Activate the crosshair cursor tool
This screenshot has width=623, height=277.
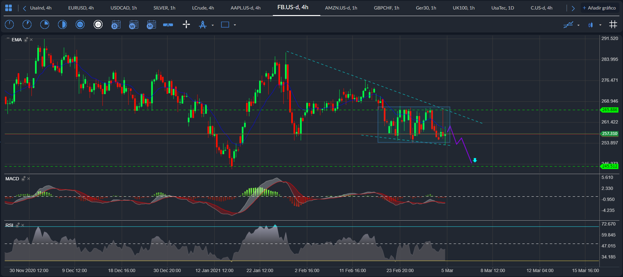coord(186,25)
